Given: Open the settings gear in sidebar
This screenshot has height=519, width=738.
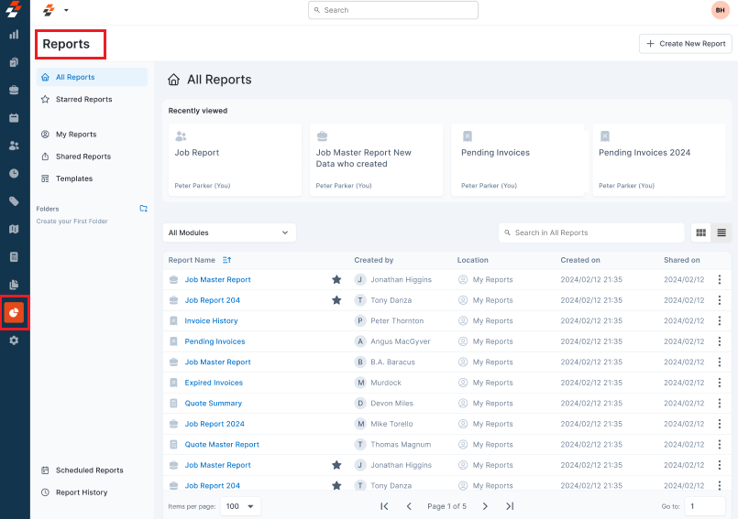Looking at the screenshot, I should (x=14, y=341).
